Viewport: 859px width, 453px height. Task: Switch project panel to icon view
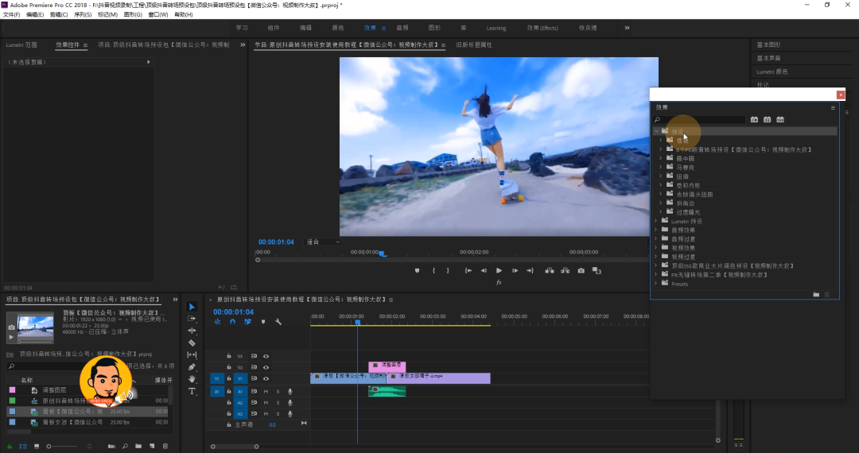pos(37,447)
